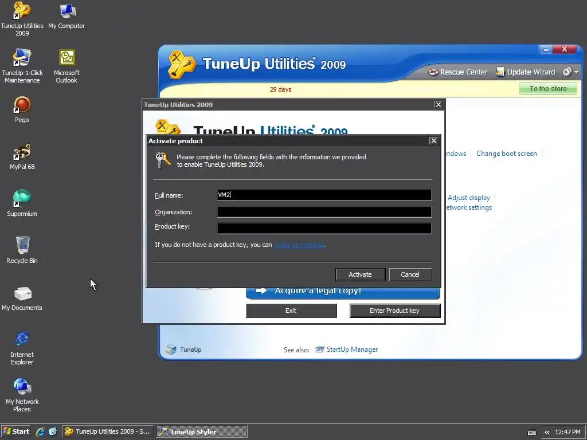Focus the Organization input field
This screenshot has height=440, width=587.
(x=324, y=212)
